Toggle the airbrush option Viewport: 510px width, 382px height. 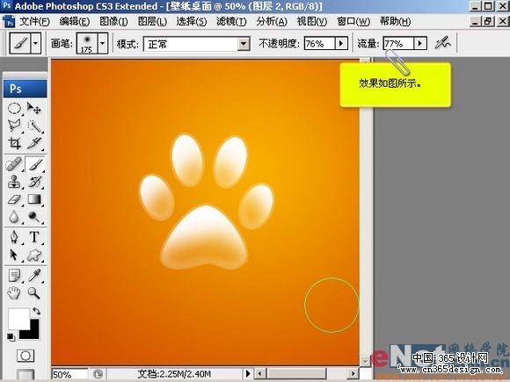point(443,43)
